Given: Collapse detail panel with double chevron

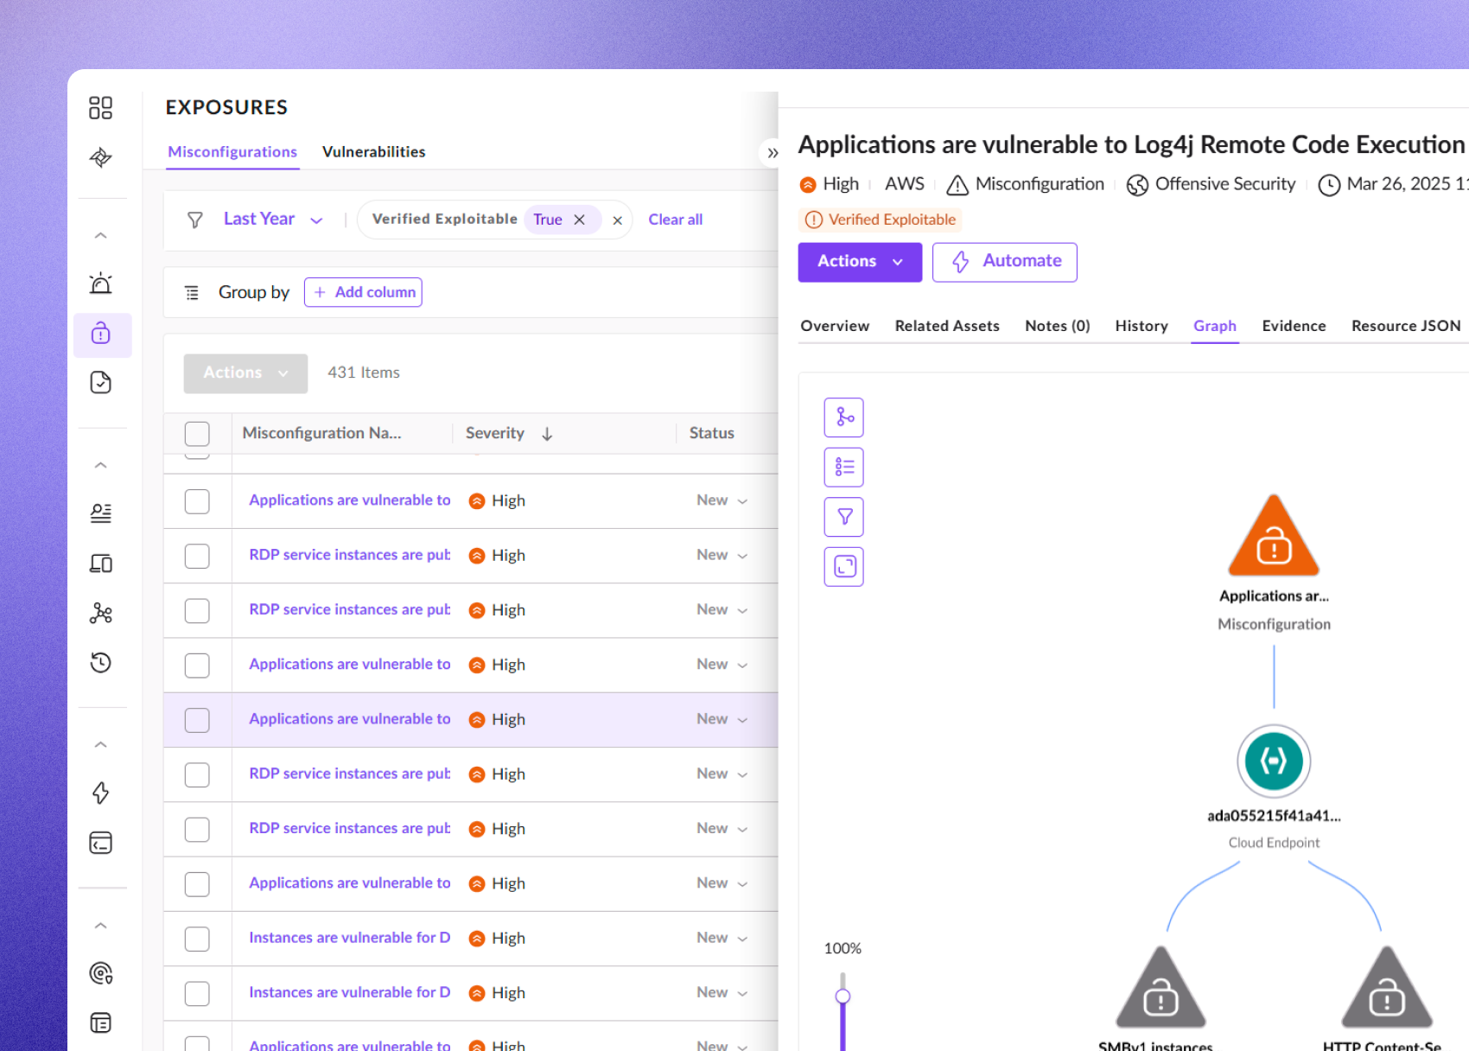Looking at the screenshot, I should tap(772, 153).
